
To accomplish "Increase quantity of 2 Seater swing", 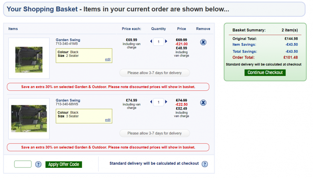I will [166, 41].
